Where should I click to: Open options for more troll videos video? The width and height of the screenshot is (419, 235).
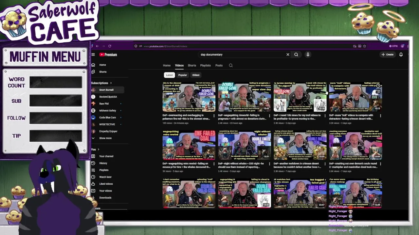380,116
